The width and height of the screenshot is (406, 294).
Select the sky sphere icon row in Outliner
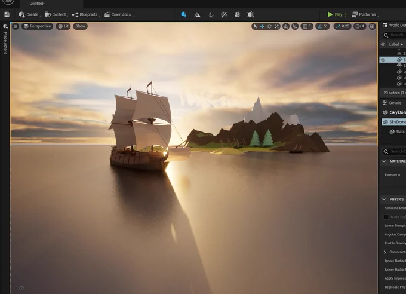tap(392, 66)
